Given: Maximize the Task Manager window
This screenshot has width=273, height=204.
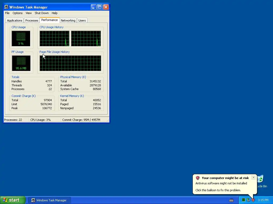Looking at the screenshot, I should (100, 7).
